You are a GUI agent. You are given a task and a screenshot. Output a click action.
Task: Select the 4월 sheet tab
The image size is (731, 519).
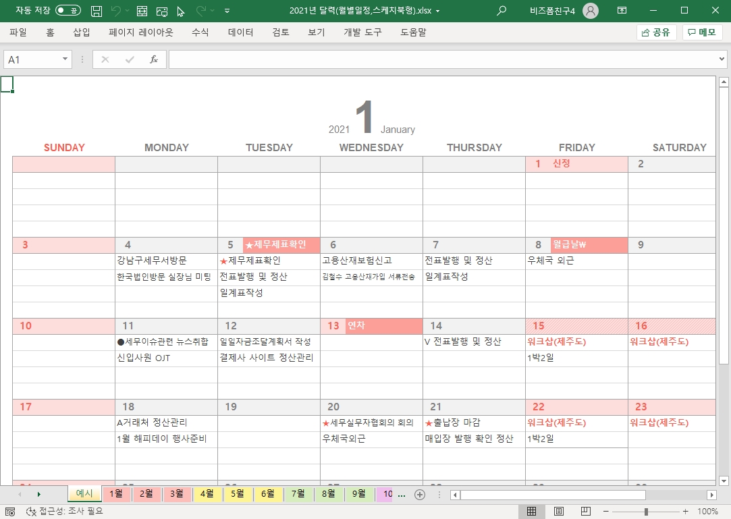point(207,493)
